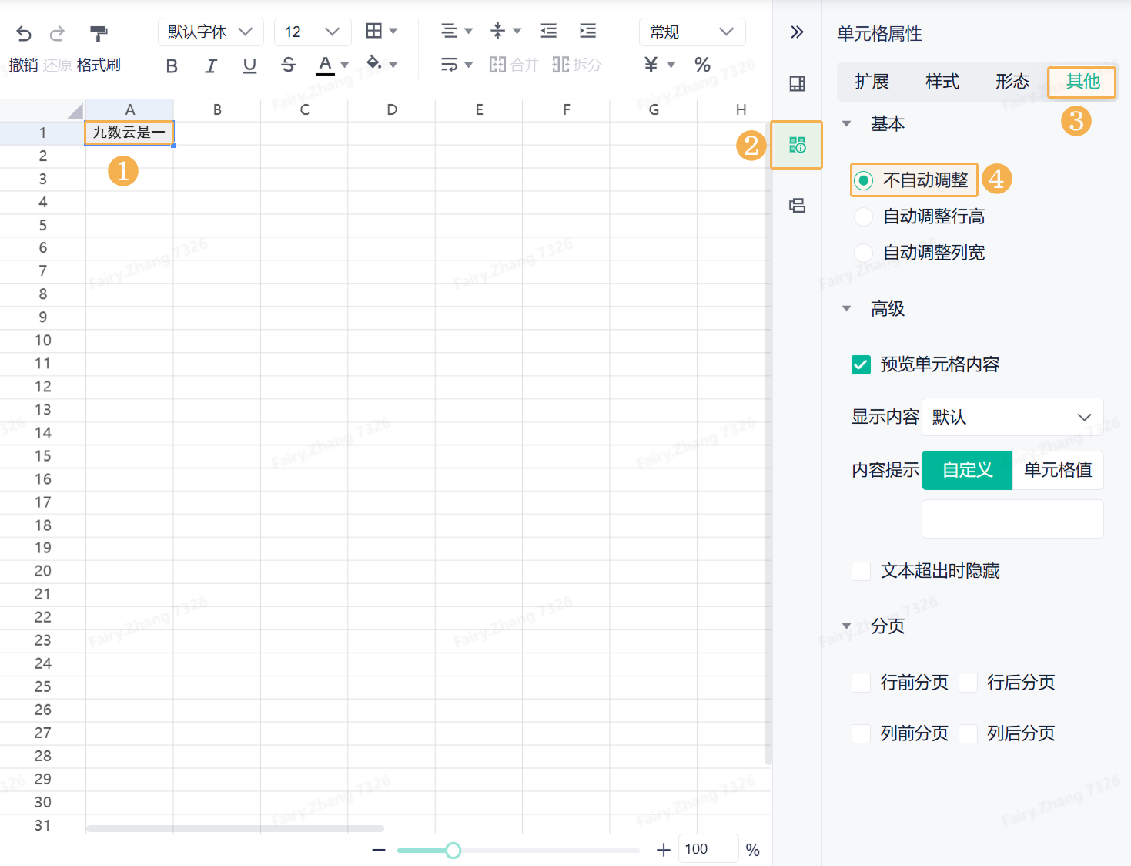
Task: Check the 行后分页 checkbox
Action: (968, 683)
